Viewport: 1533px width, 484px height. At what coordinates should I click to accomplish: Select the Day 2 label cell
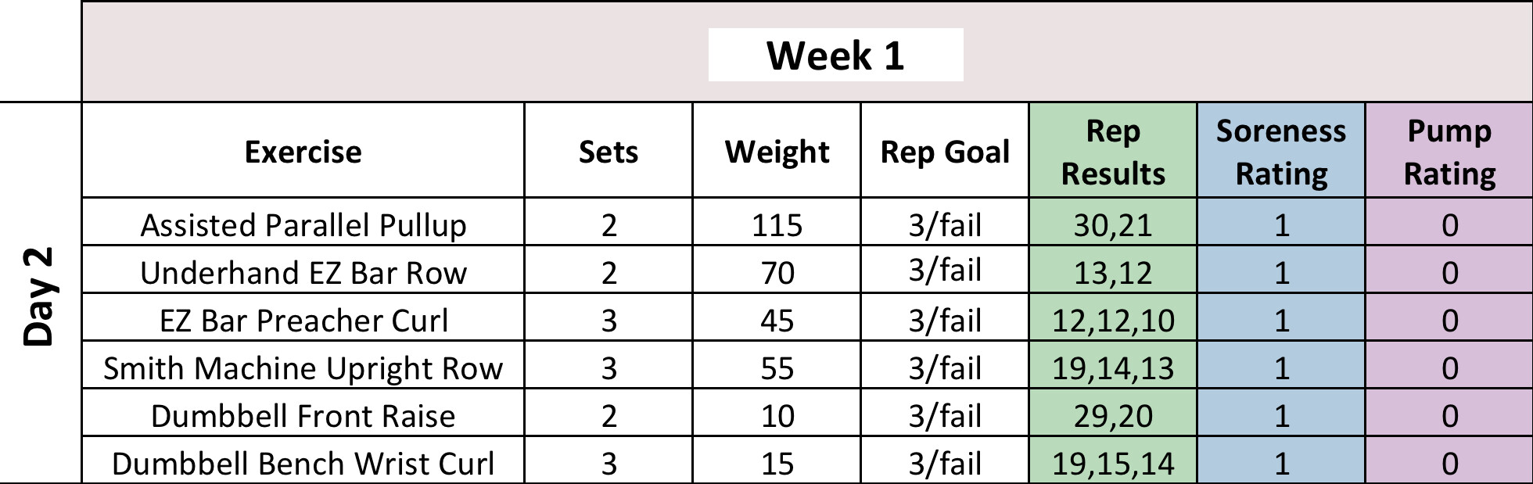pyautogui.click(x=39, y=296)
